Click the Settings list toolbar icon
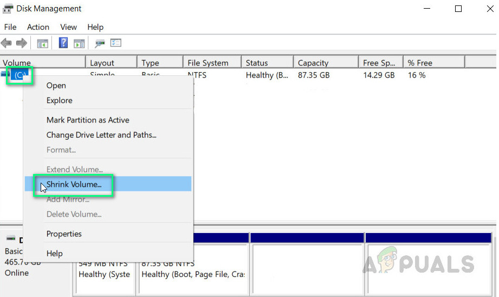Viewport: 499px width, 297px height. tap(116, 43)
